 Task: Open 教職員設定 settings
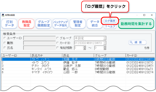point(27,24)
